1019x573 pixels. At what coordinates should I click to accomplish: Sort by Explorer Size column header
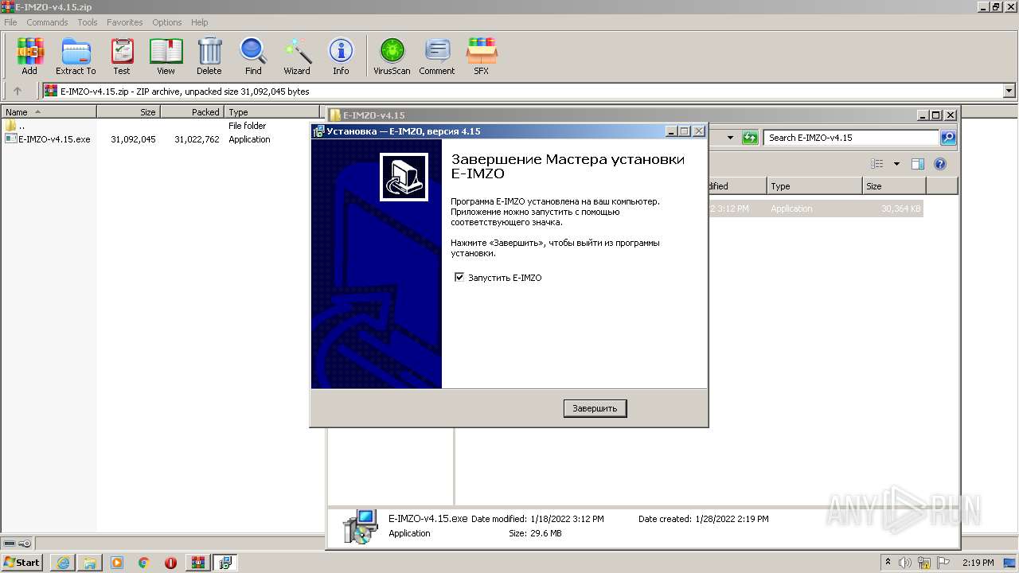pyautogui.click(x=894, y=186)
